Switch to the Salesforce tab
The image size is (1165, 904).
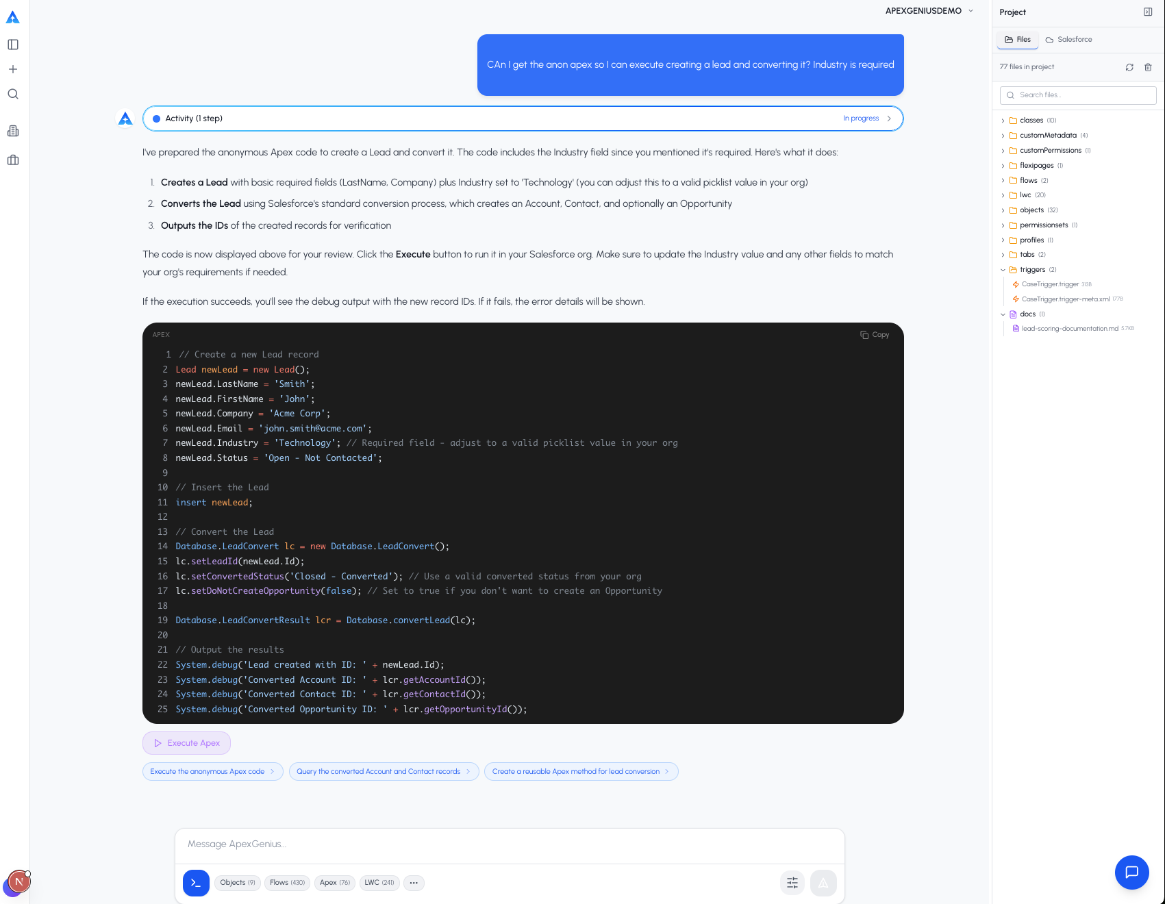[1069, 40]
